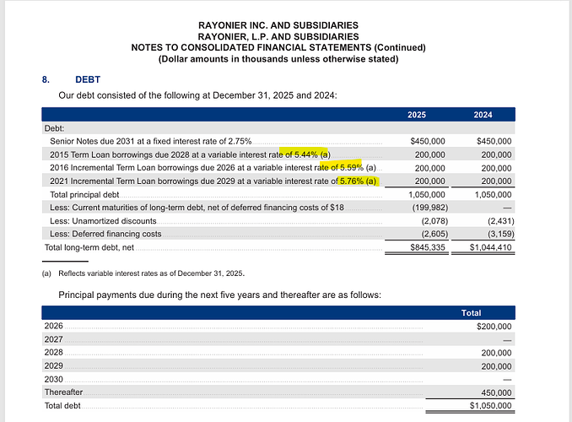The height and width of the screenshot is (422, 572).
Task: Click the 'NOTES TO CONSOLIDATED FINANCIAL STATEMENTS (Continued)' line
Action: (x=278, y=48)
